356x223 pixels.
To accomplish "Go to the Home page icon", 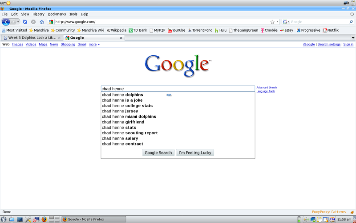I will (x=42, y=22).
